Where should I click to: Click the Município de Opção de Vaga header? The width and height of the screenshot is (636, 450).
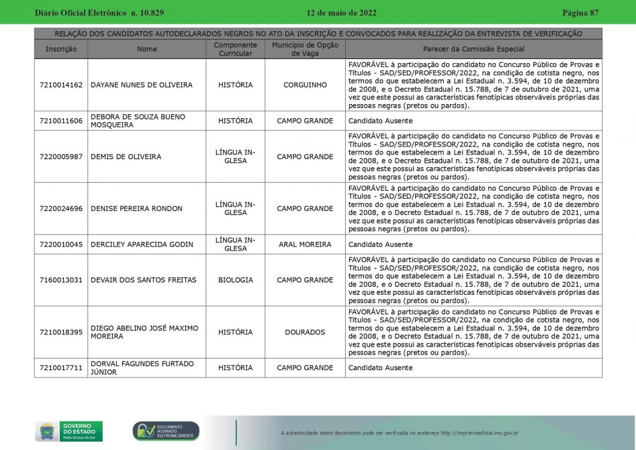click(x=305, y=49)
